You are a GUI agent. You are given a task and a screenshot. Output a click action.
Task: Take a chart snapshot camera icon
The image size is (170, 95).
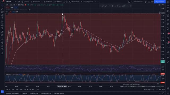(x=152, y=2)
